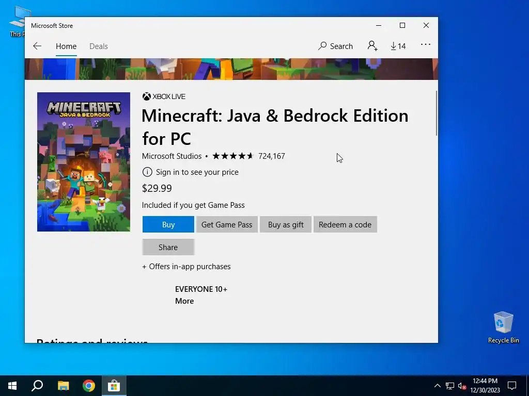The width and height of the screenshot is (529, 396).
Task: Click the Microsoft Studios publisher link
Action: click(172, 156)
